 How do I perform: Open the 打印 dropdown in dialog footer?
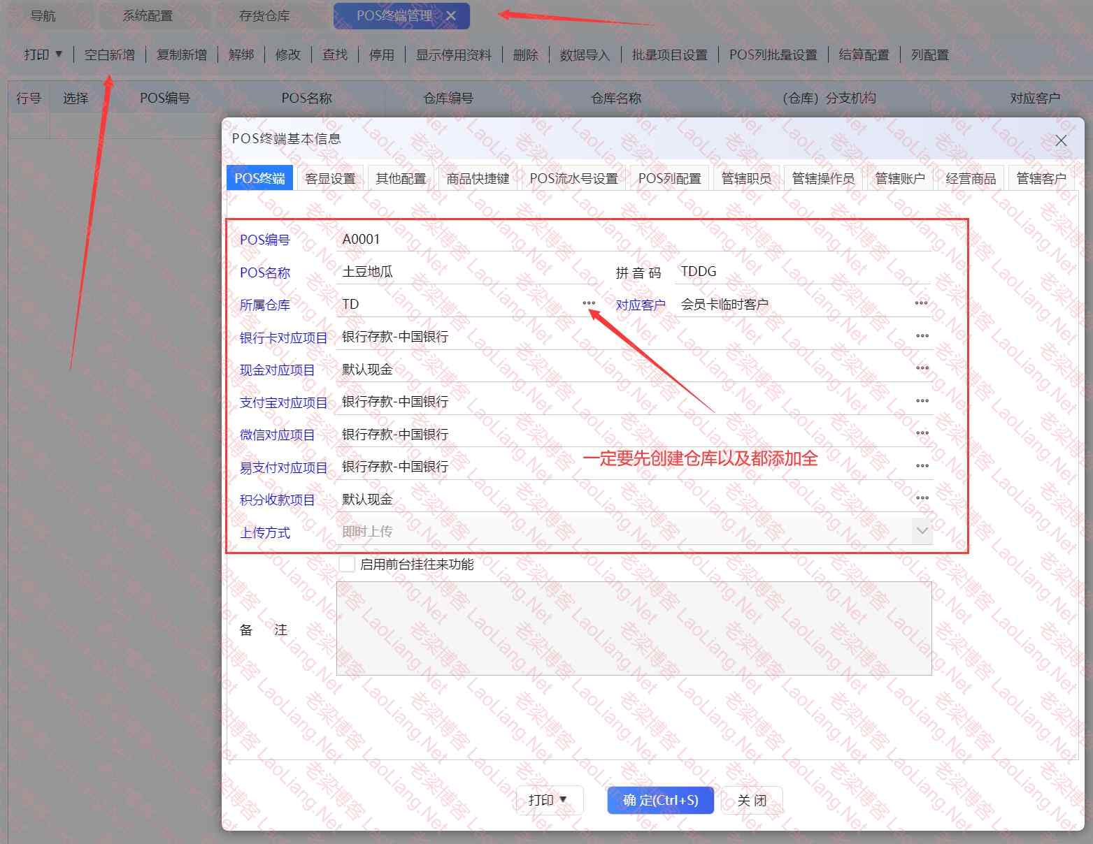click(x=549, y=800)
